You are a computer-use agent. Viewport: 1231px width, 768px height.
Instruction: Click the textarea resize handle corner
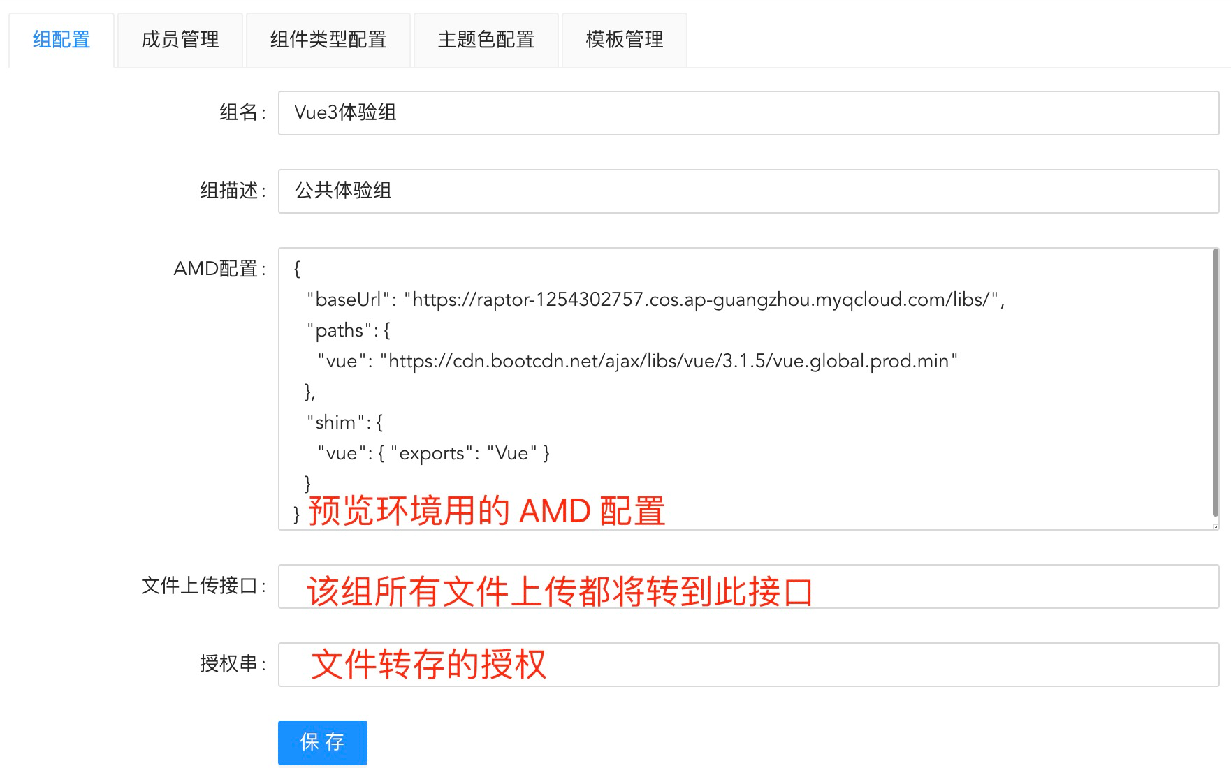click(x=1216, y=526)
